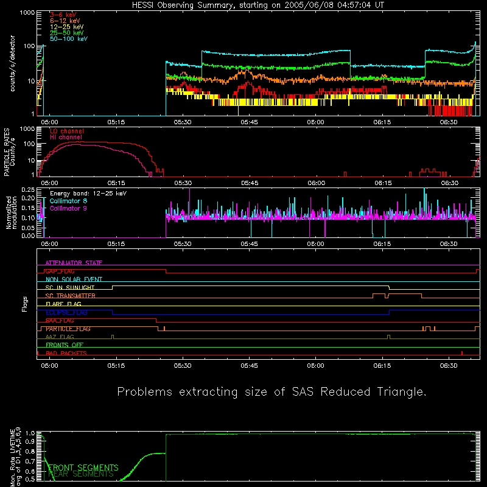
Task: Select the 50-100 keV legend label
Action: pyautogui.click(x=69, y=39)
